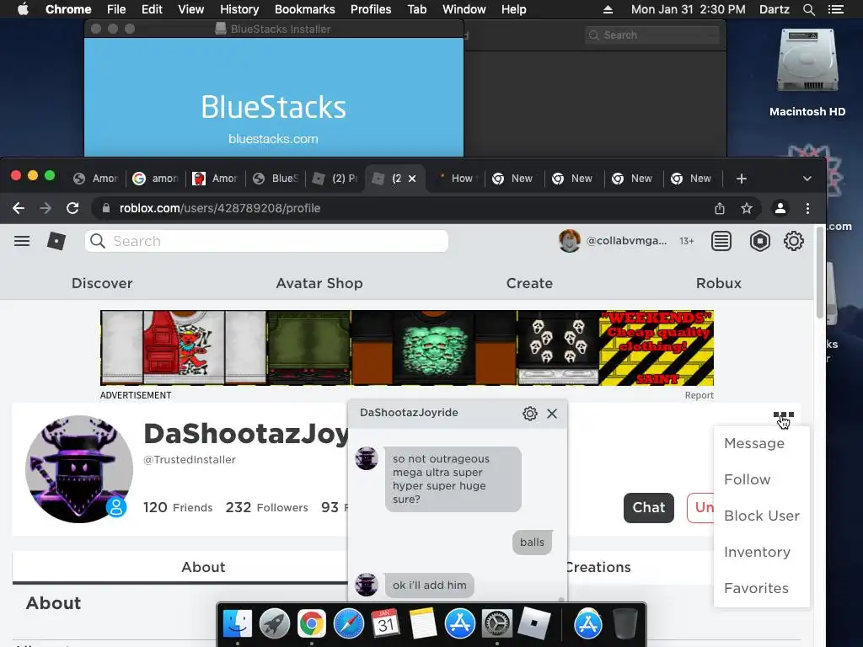Reload the Roblox profile page
This screenshot has width=863, height=647.
pyautogui.click(x=72, y=208)
